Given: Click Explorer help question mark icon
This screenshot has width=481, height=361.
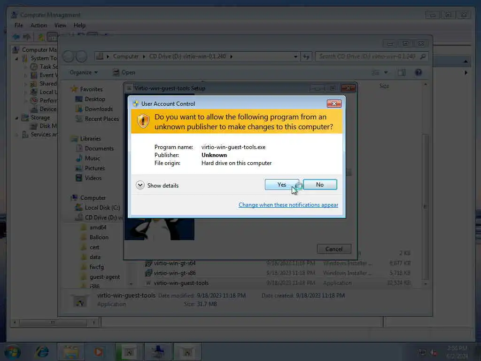Looking at the screenshot, I should pos(418,72).
